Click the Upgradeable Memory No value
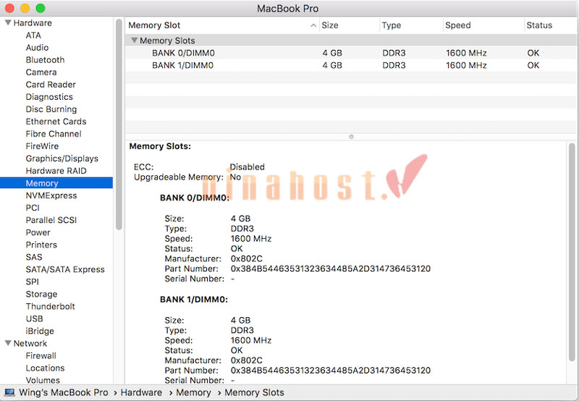Image resolution: width=579 pixels, height=401 pixels. tap(235, 177)
